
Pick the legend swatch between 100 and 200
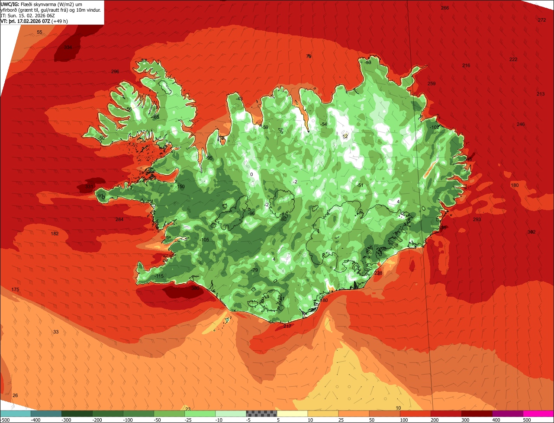pyautogui.click(x=415, y=414)
